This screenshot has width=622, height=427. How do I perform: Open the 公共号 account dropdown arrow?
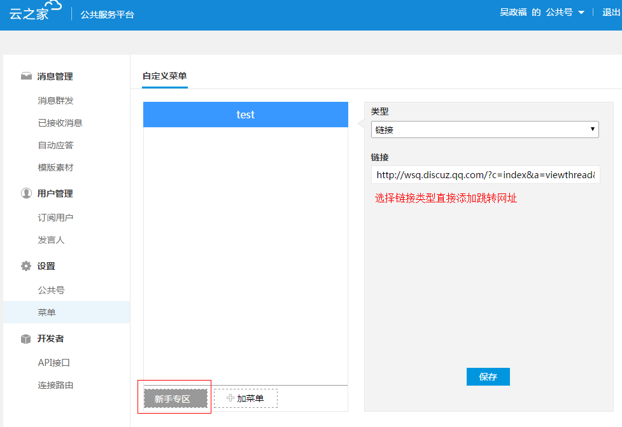click(x=581, y=13)
